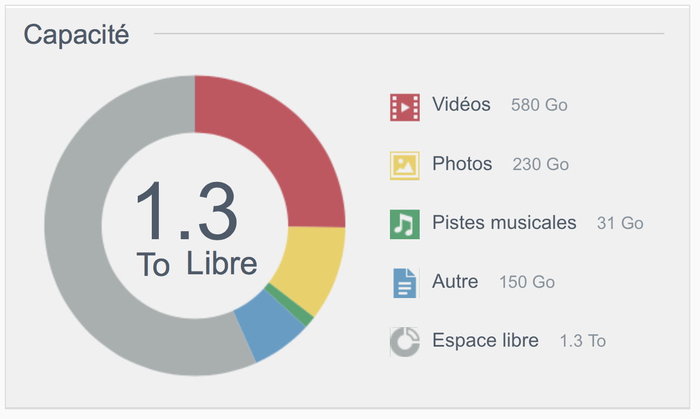Click the green Pistes musicales note icon

pyautogui.click(x=405, y=225)
